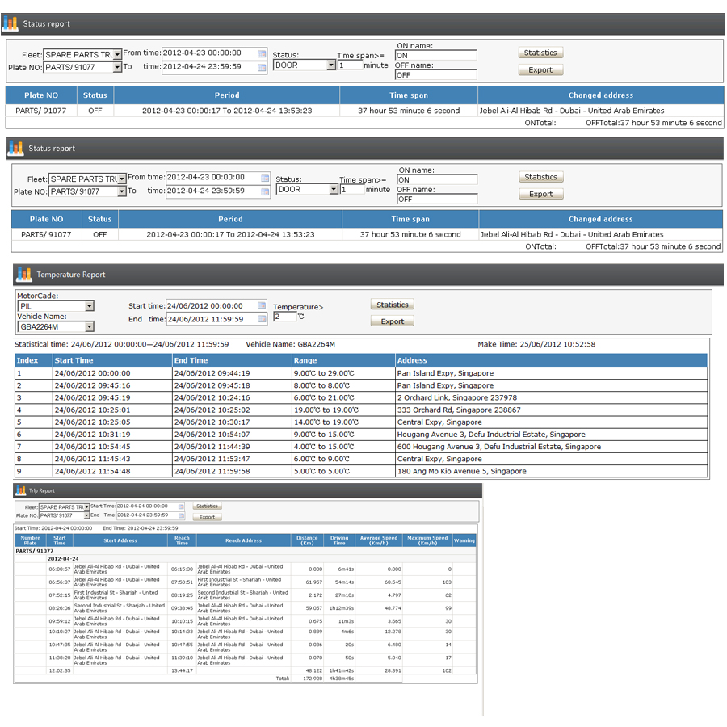
Task: Click the Period column header in the upper Status report
Action: (227, 95)
